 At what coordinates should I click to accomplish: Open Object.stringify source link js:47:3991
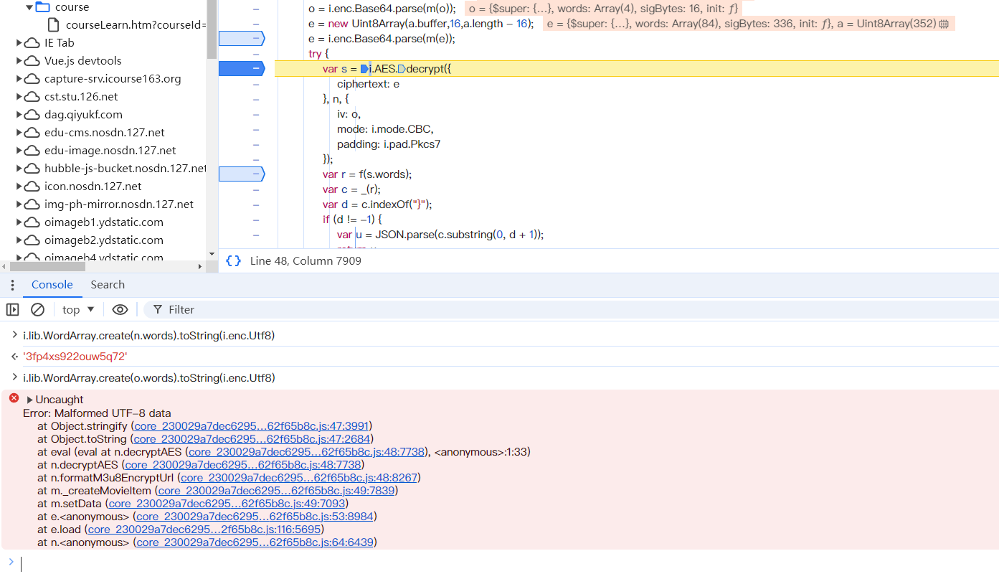(x=252, y=425)
